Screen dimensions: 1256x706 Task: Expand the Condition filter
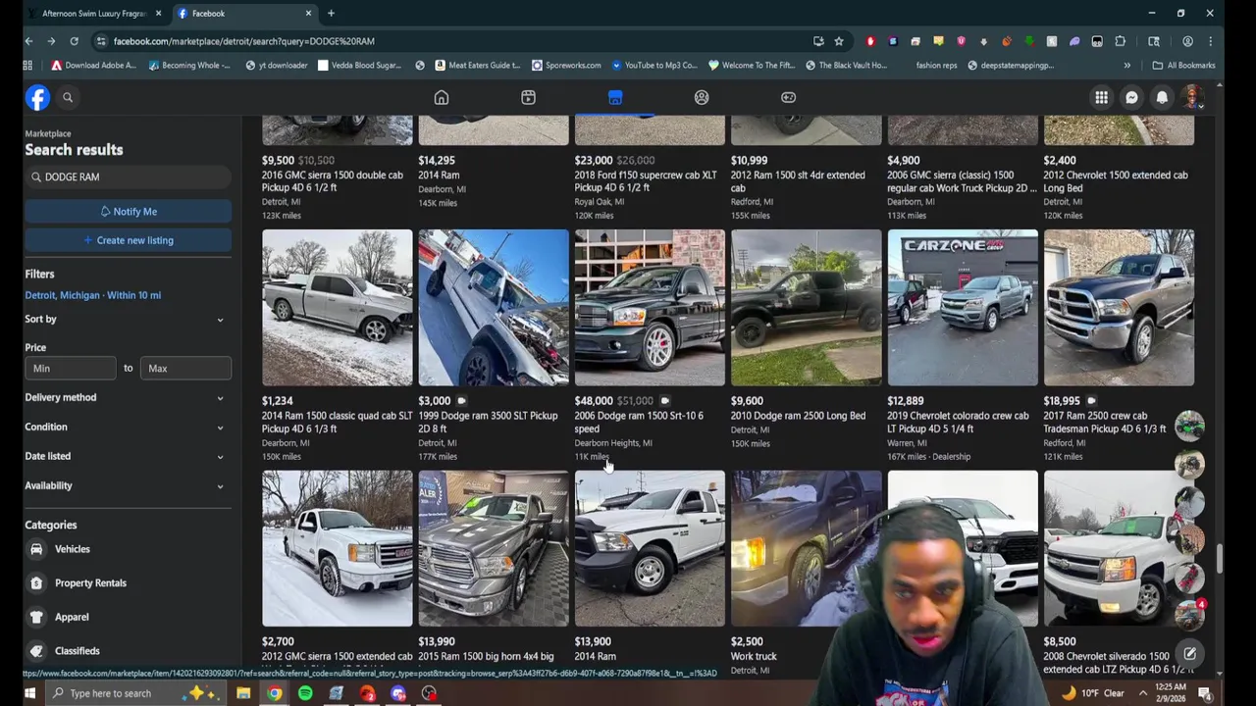128,427
